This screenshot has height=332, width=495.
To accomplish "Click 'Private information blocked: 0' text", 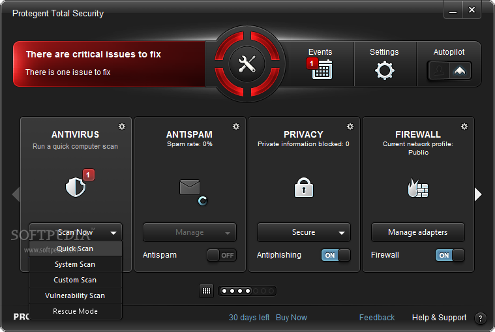I will (303, 144).
